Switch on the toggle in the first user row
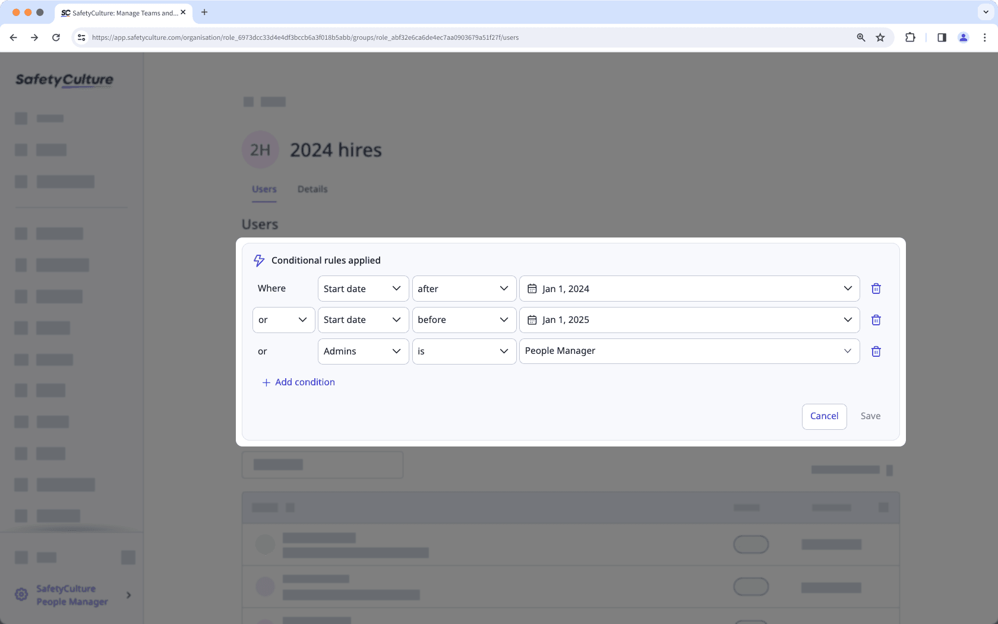Screen dimensions: 998x624 click(x=751, y=544)
